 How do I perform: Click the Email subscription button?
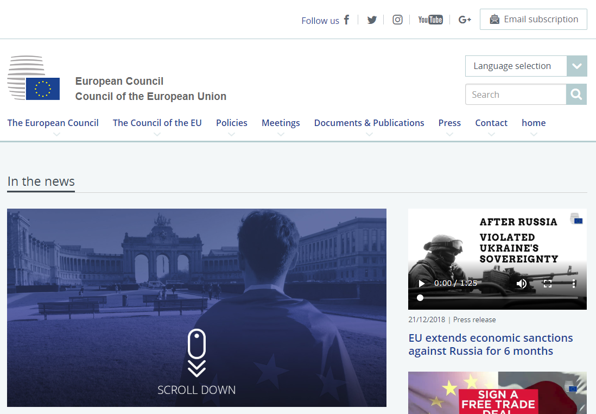click(x=533, y=20)
